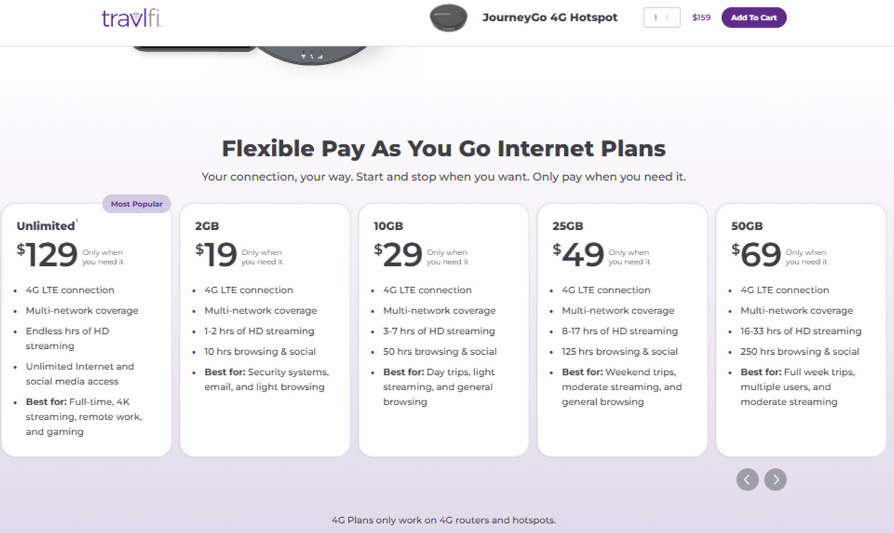Click the TravlFi logo
Viewport: 894px width, 533px height.
(131, 18)
